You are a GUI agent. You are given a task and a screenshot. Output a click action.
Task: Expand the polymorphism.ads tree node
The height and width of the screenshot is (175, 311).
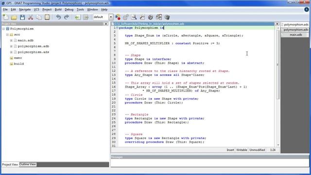pyautogui.click(x=11, y=52)
